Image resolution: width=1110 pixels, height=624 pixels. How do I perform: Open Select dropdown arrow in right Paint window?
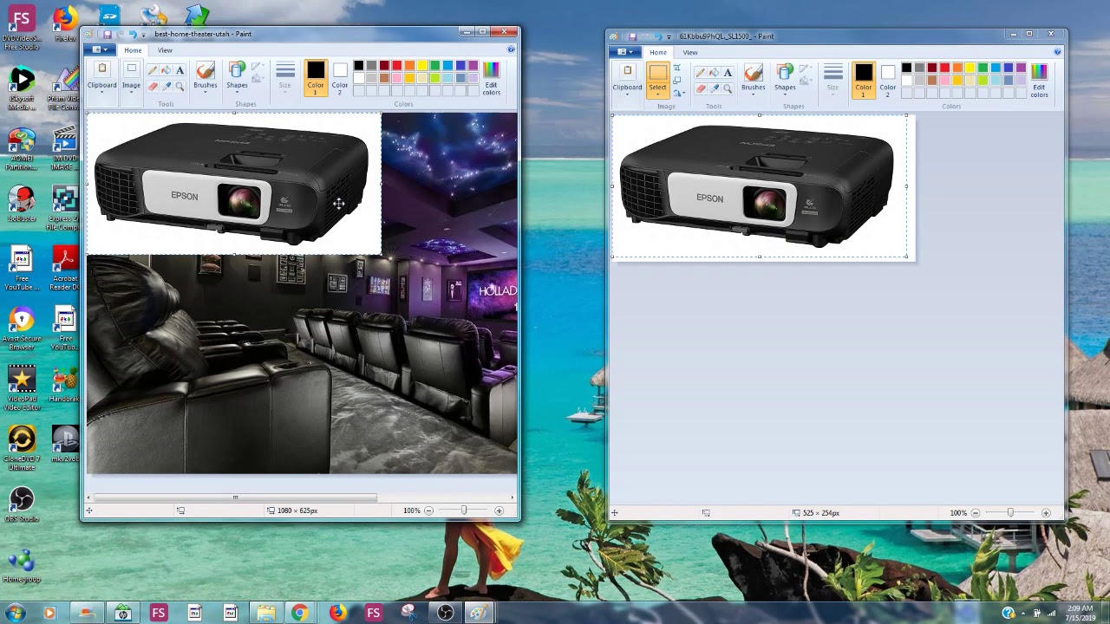(657, 94)
